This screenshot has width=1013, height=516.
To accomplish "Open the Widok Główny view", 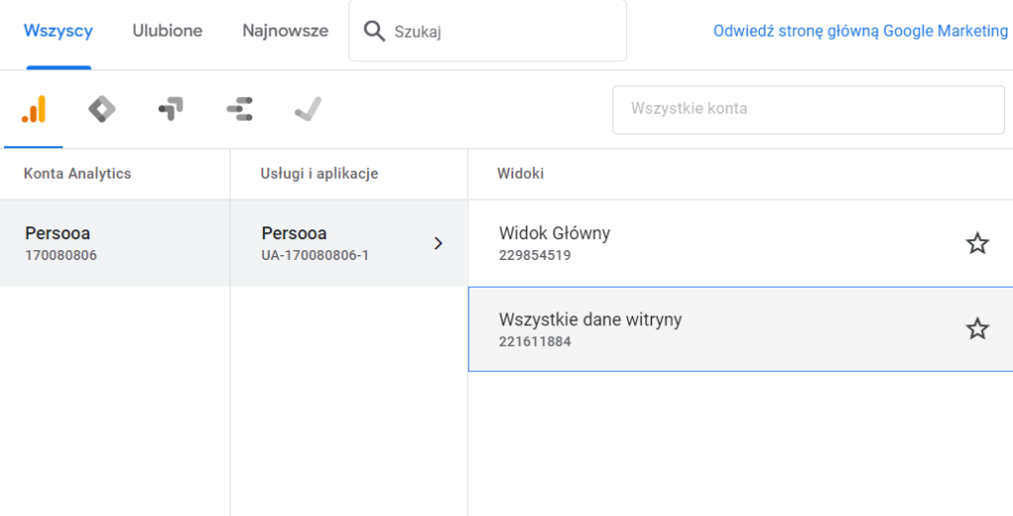I will pos(740,243).
